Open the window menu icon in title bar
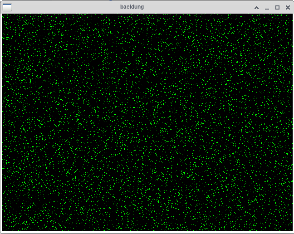The image size is (294, 234). pyautogui.click(x=7, y=7)
